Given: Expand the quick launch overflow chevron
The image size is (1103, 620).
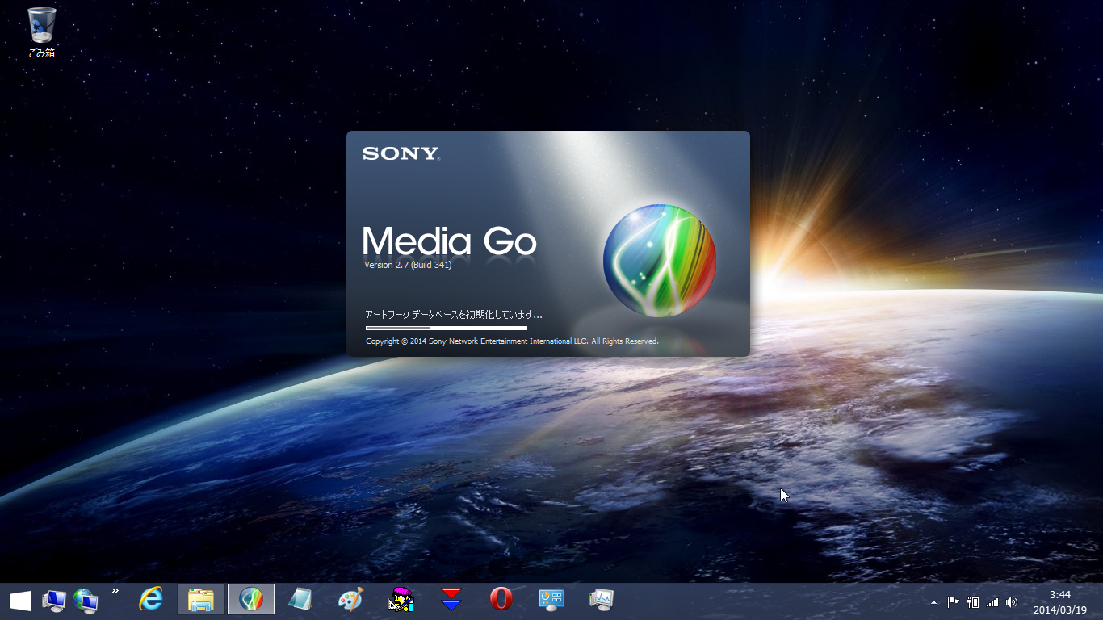Looking at the screenshot, I should 115,591.
